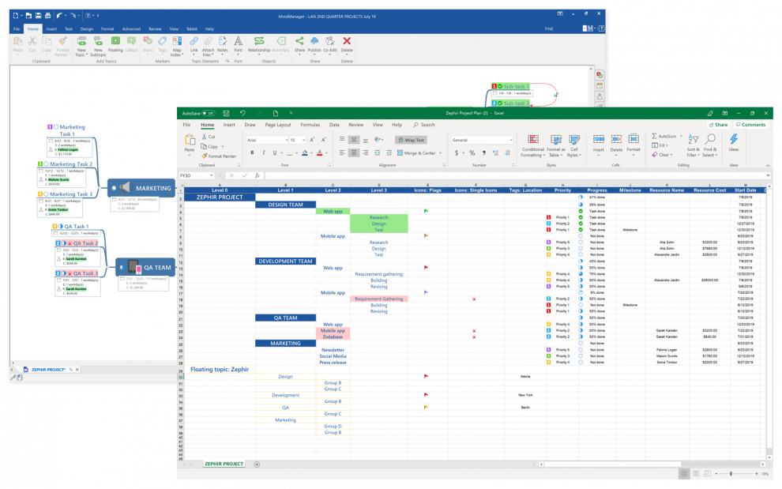Click the Share button in Excel
Viewport: 782px width, 489px height.
719,124
